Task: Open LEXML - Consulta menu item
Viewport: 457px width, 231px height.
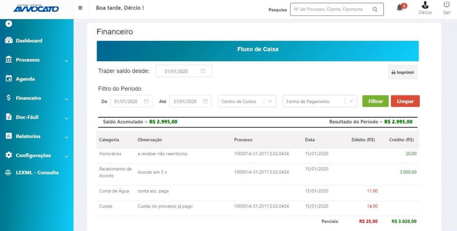Action: click(37, 172)
